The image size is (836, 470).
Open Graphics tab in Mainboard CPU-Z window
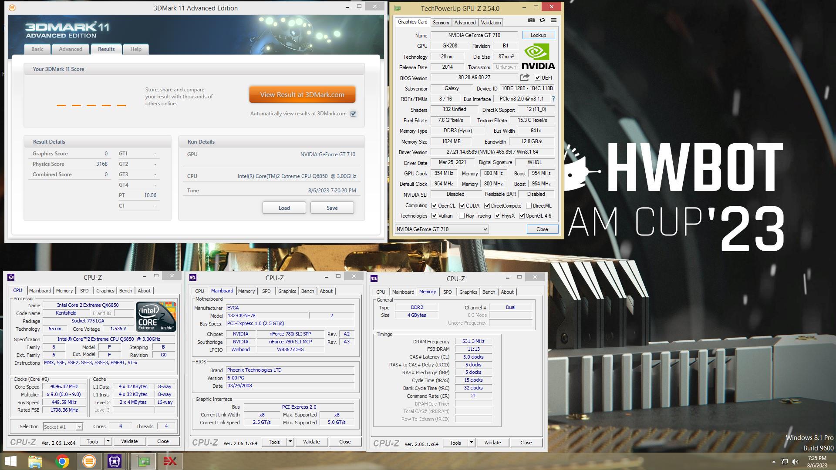coord(287,291)
